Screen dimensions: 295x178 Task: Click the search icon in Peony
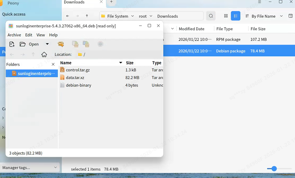pos(211,16)
